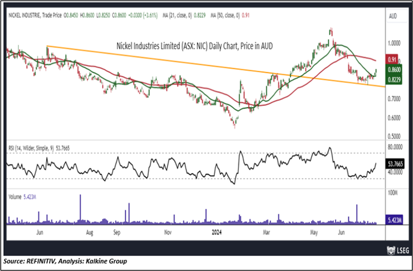Click the blue 5.423M volume tag
The image size is (413, 271).
(394, 219)
